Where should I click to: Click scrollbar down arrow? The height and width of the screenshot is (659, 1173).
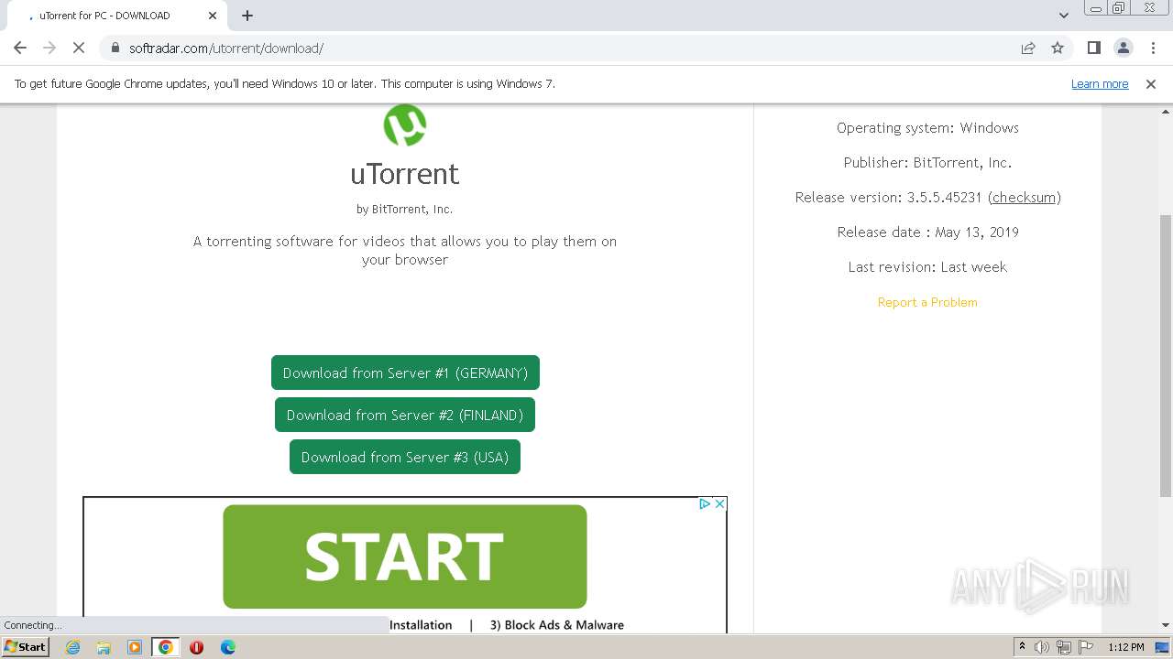1166,626
